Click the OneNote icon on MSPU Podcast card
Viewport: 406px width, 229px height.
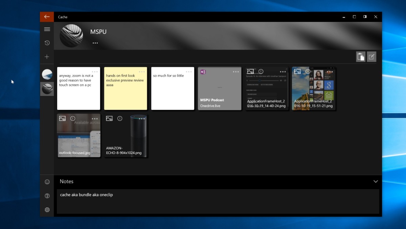(x=203, y=72)
